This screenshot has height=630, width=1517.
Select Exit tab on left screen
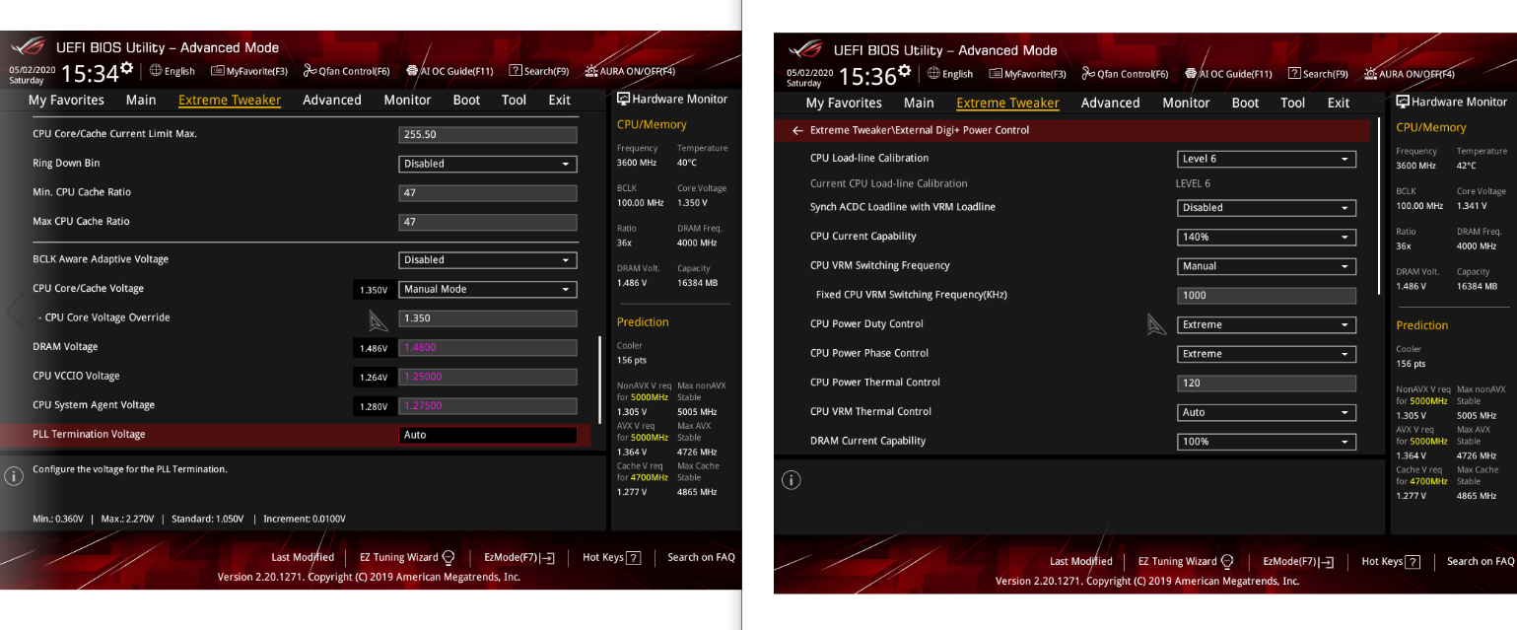point(560,100)
